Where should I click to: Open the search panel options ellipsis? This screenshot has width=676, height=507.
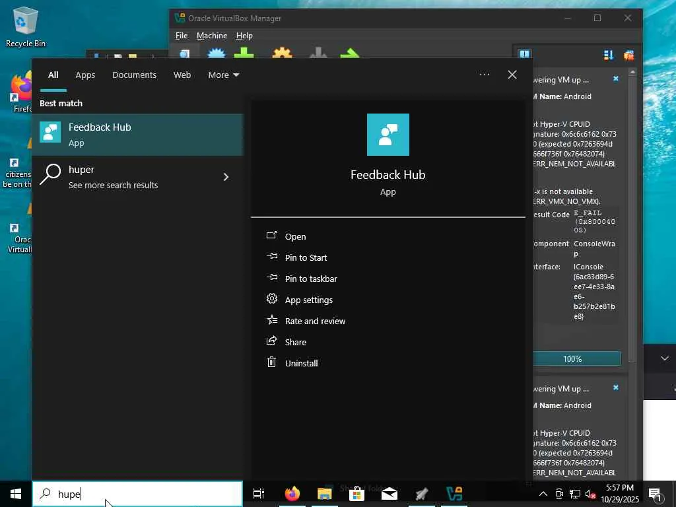(484, 75)
